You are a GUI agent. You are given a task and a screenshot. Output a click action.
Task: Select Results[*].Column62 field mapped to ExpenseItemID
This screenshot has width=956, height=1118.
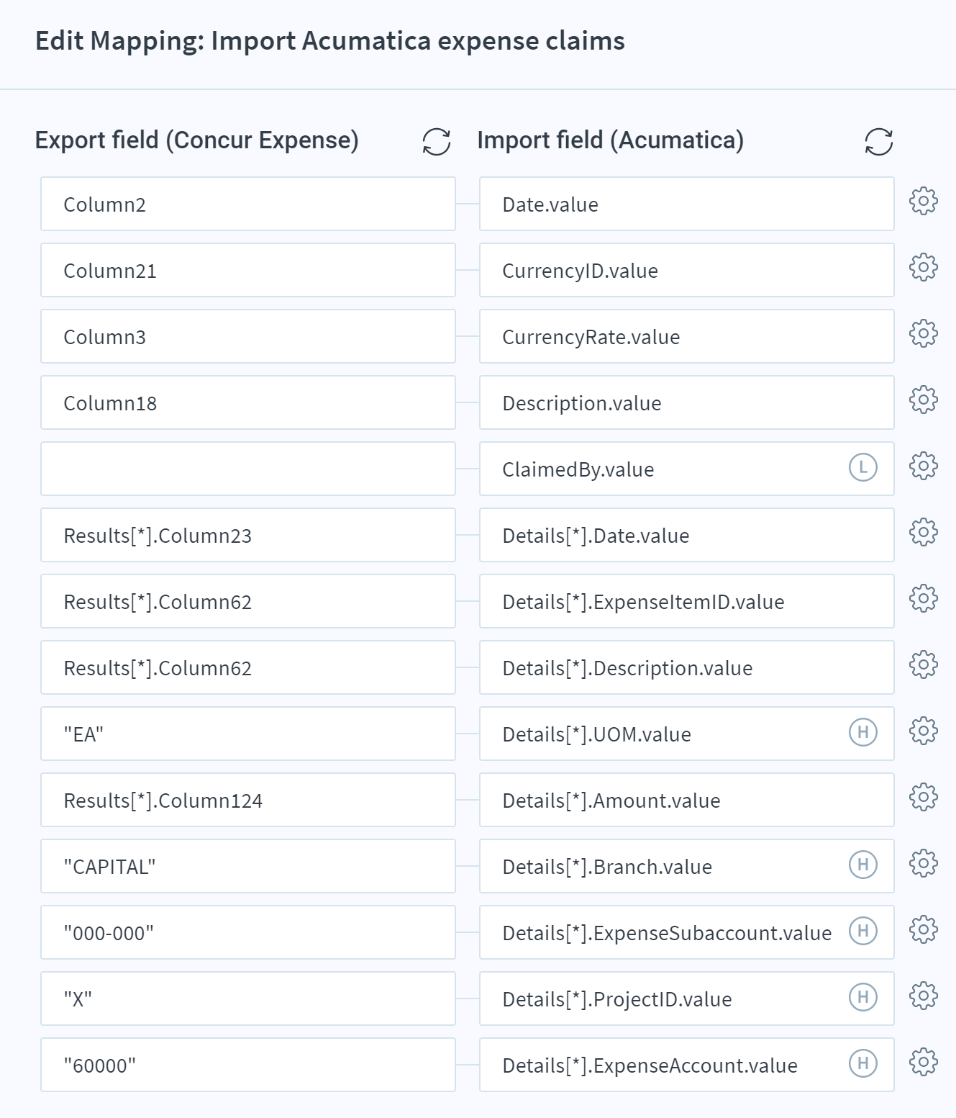[x=248, y=601]
